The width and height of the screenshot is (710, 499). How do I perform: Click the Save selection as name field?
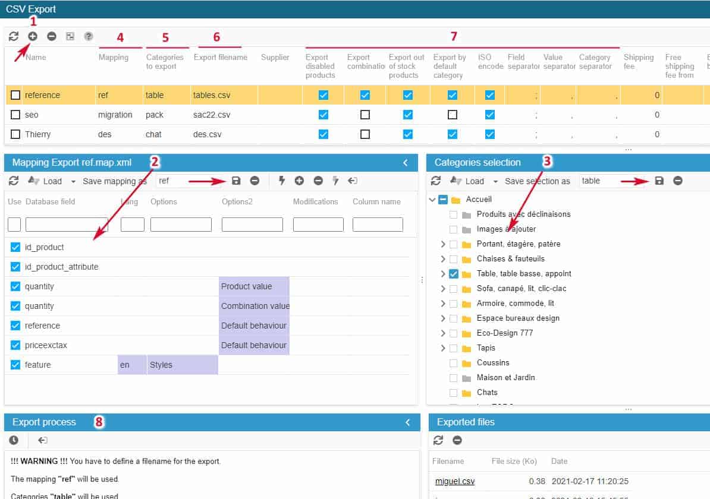(611, 181)
